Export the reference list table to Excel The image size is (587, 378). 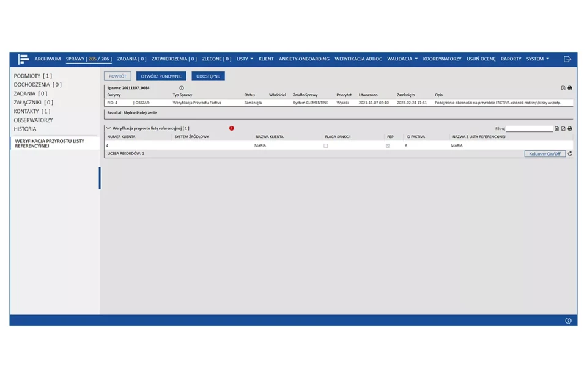tap(557, 129)
